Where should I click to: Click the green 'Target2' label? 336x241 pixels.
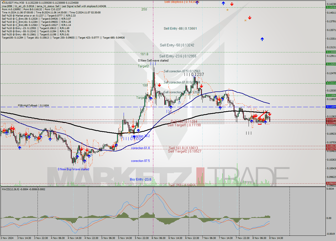click(143, 66)
